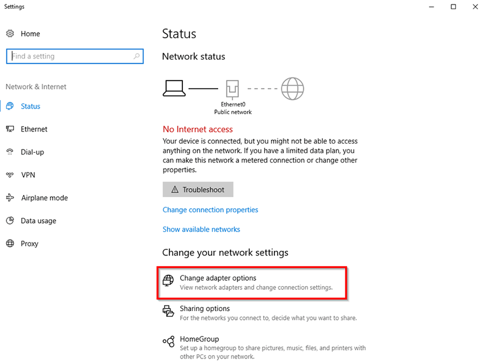Click the Sharing options printer icon

pyautogui.click(x=168, y=311)
